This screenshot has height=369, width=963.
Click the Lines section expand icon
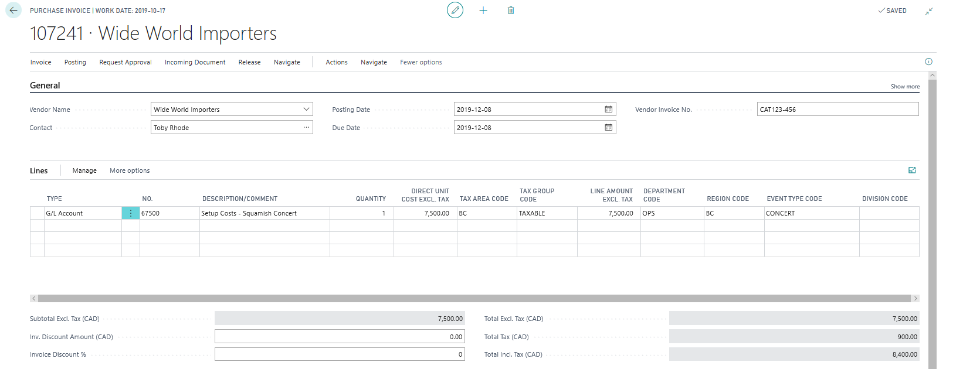[912, 170]
